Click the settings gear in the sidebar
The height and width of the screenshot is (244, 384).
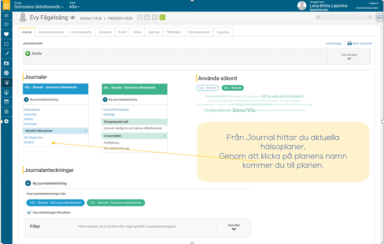coord(6,121)
